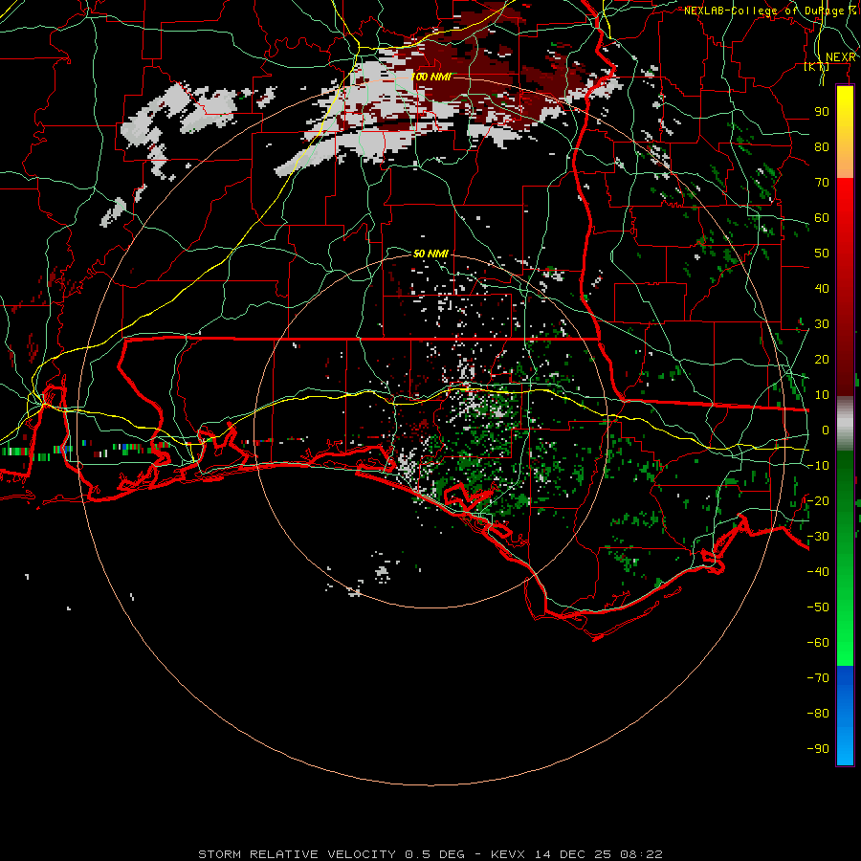Click the 40 value on the velocity scale
The height and width of the screenshot is (861, 861).
click(822, 289)
